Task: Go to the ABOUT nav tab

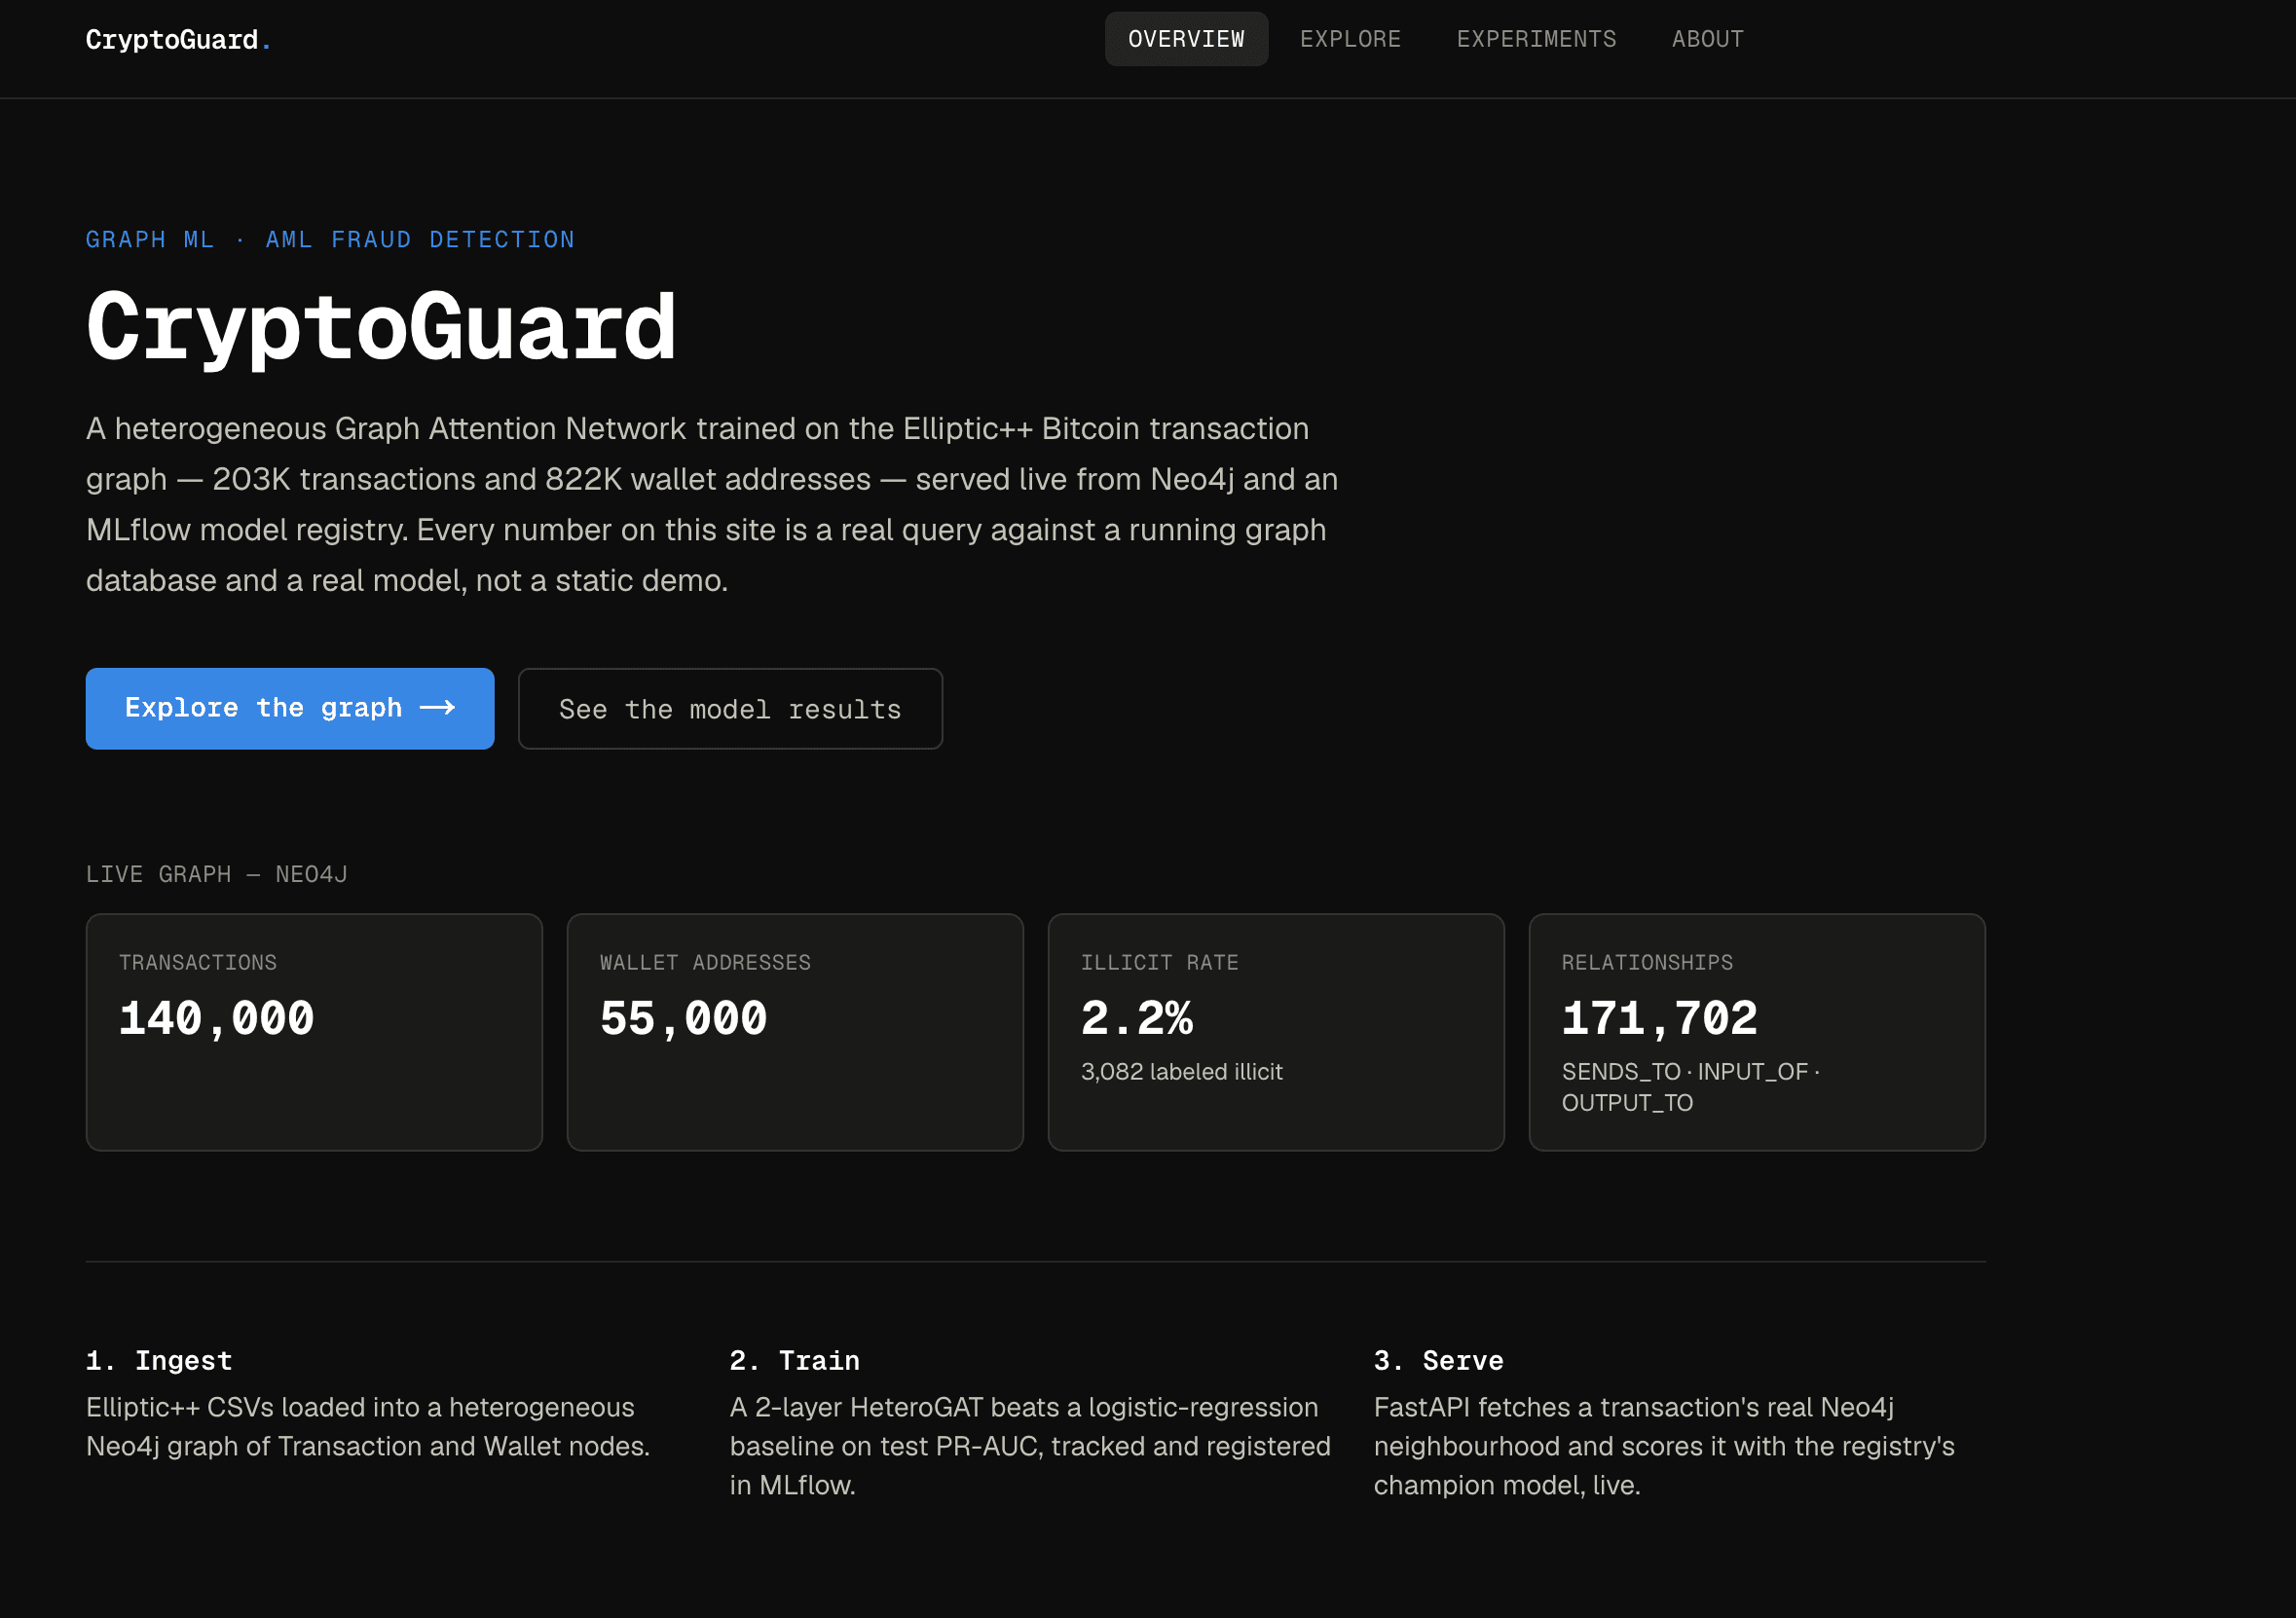Action: [1707, 39]
